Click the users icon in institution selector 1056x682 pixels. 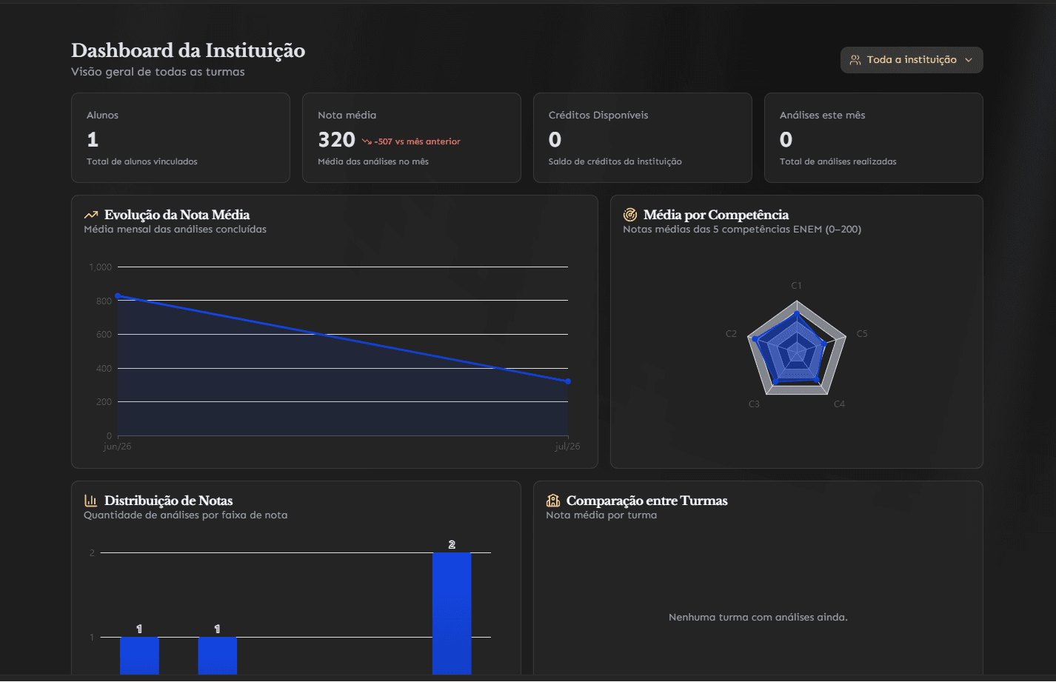[855, 60]
